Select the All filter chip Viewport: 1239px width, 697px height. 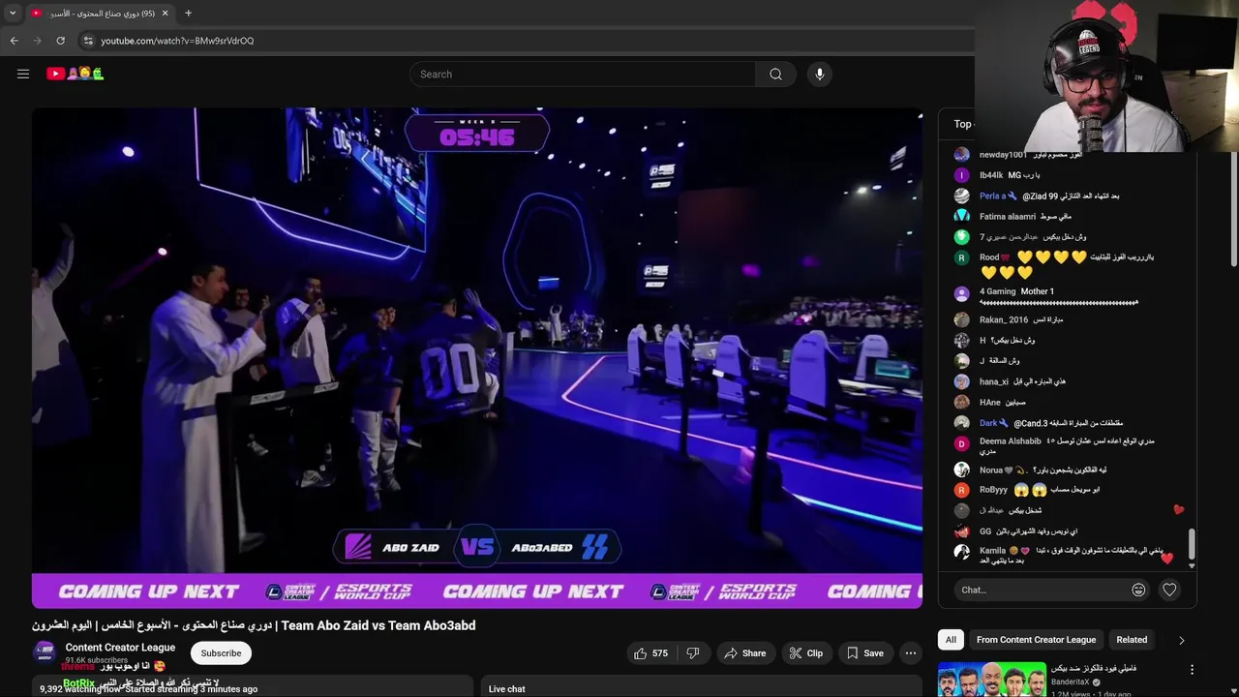point(951,640)
